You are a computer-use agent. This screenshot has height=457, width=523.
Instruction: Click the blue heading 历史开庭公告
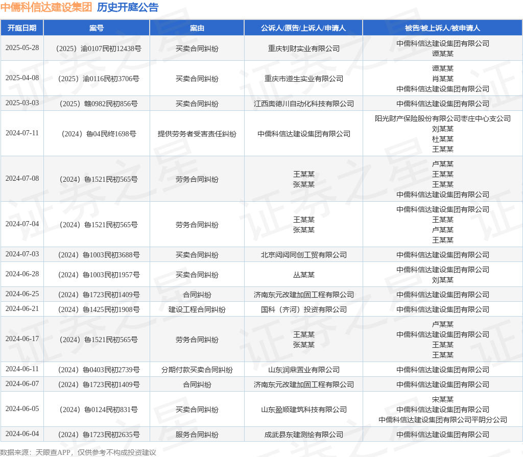coord(128,7)
